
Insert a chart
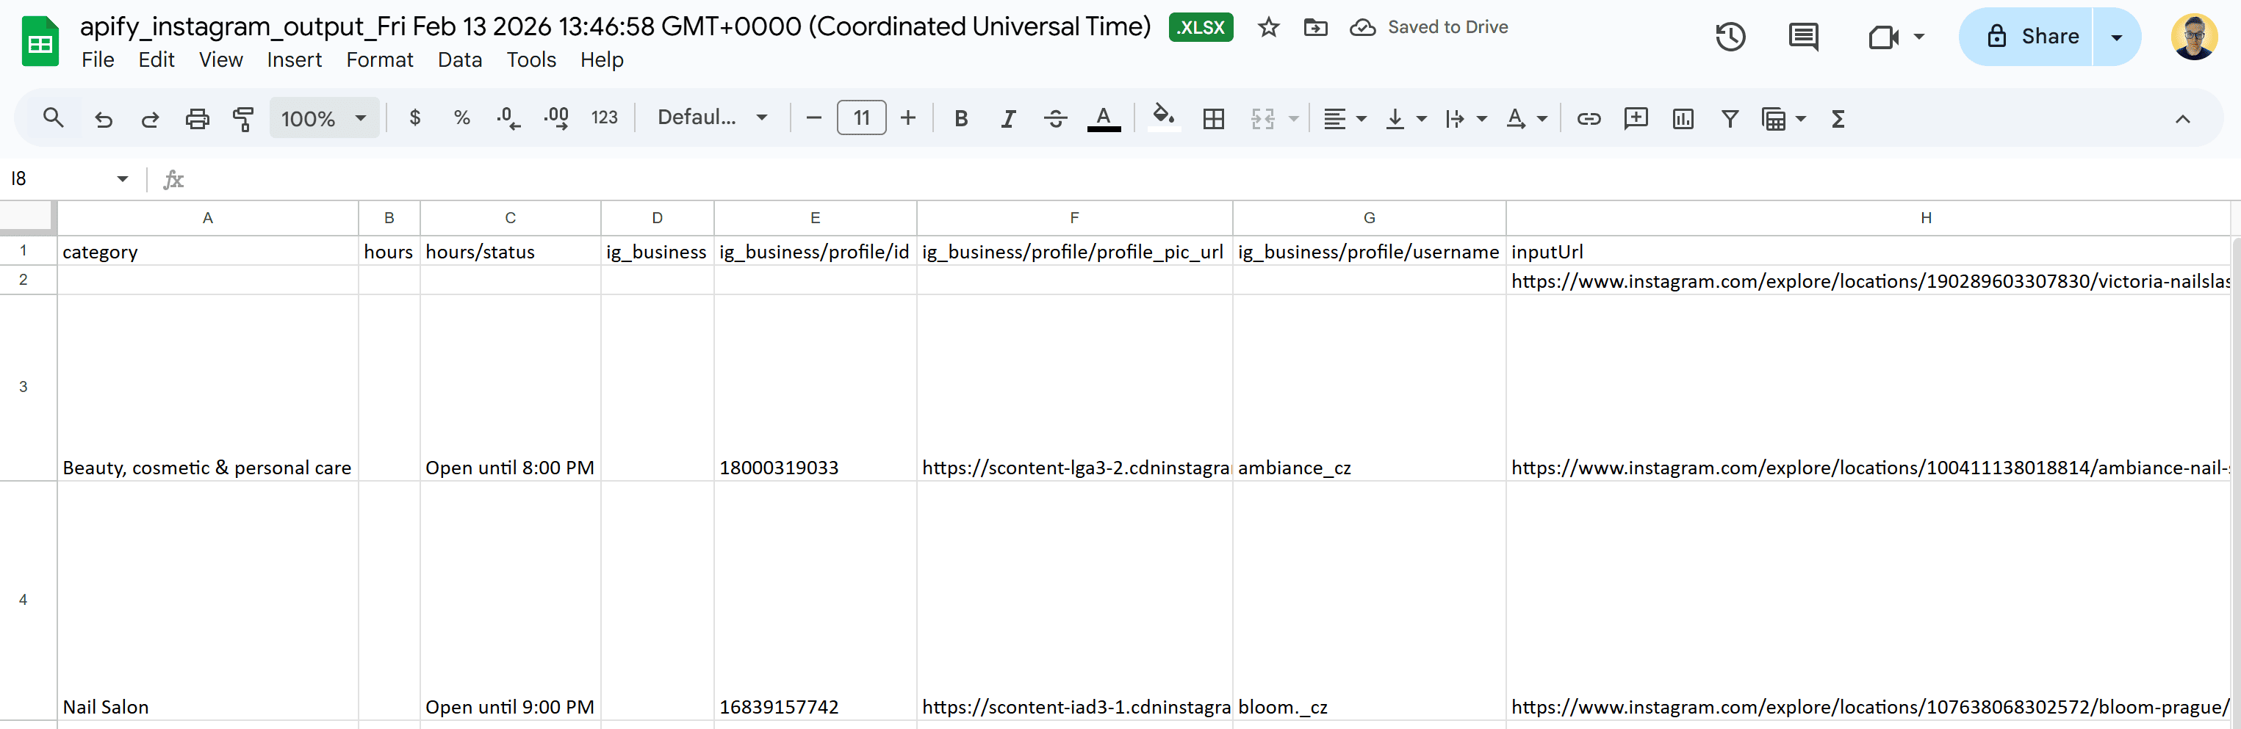[x=1683, y=118]
